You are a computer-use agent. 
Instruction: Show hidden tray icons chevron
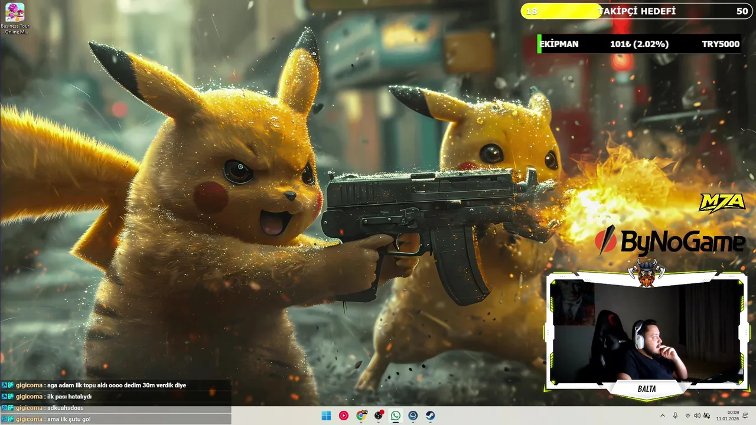click(662, 416)
